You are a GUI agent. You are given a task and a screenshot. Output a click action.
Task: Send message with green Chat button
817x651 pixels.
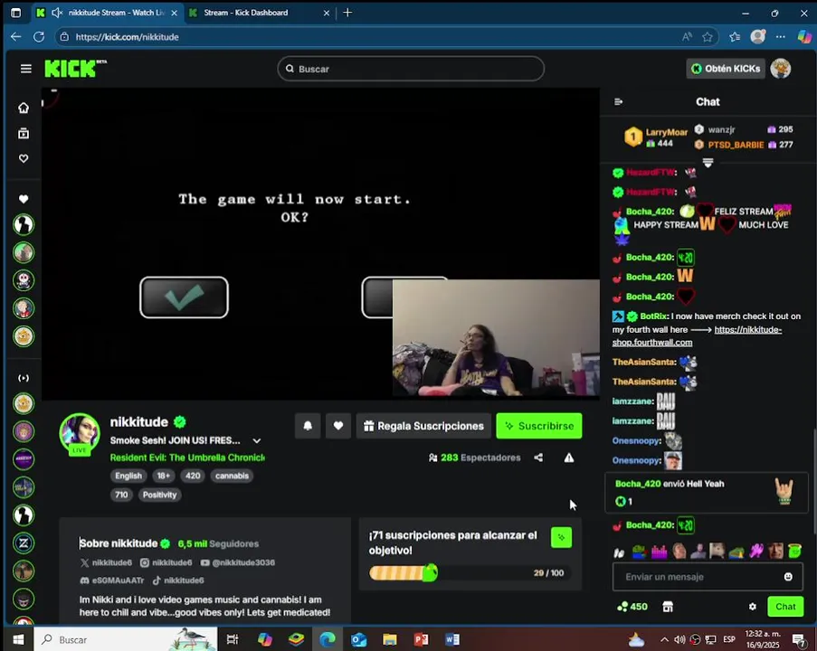(x=785, y=606)
